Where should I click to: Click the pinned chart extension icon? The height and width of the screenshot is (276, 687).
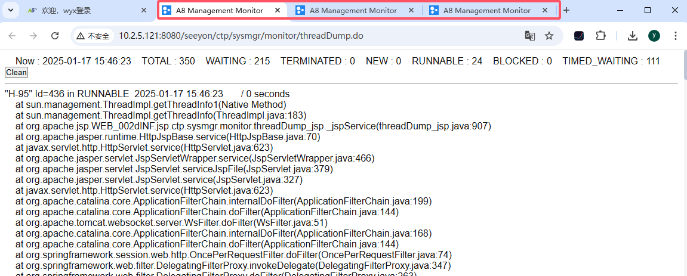579,36
